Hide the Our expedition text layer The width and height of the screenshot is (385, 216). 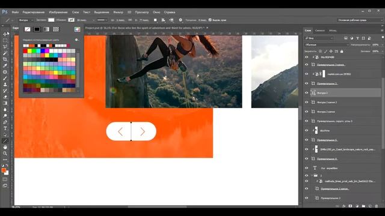coord(306,168)
